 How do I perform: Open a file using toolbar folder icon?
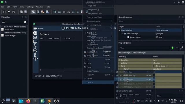click(x=9, y=12)
